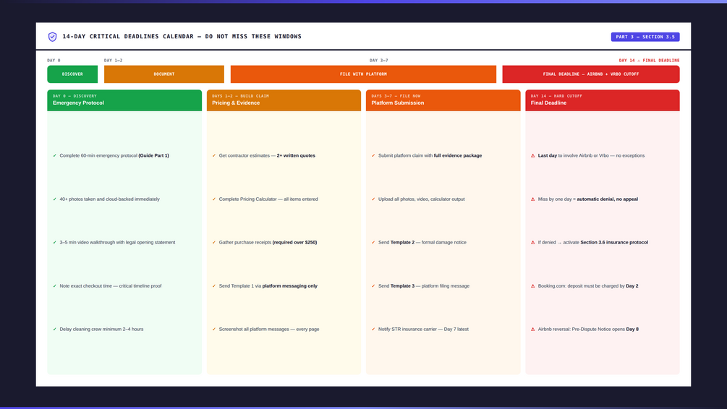
Task: Click 'Booking.com: deposit must be charged by Day 2'
Action: [588, 285]
